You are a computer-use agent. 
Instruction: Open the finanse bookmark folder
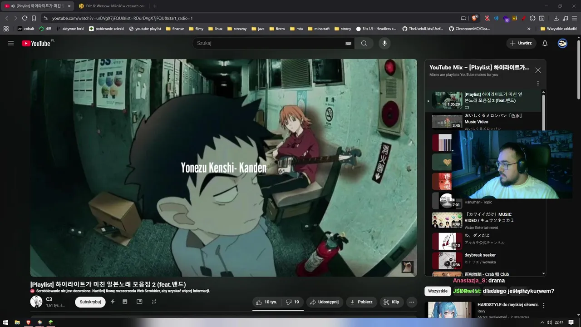pyautogui.click(x=175, y=29)
